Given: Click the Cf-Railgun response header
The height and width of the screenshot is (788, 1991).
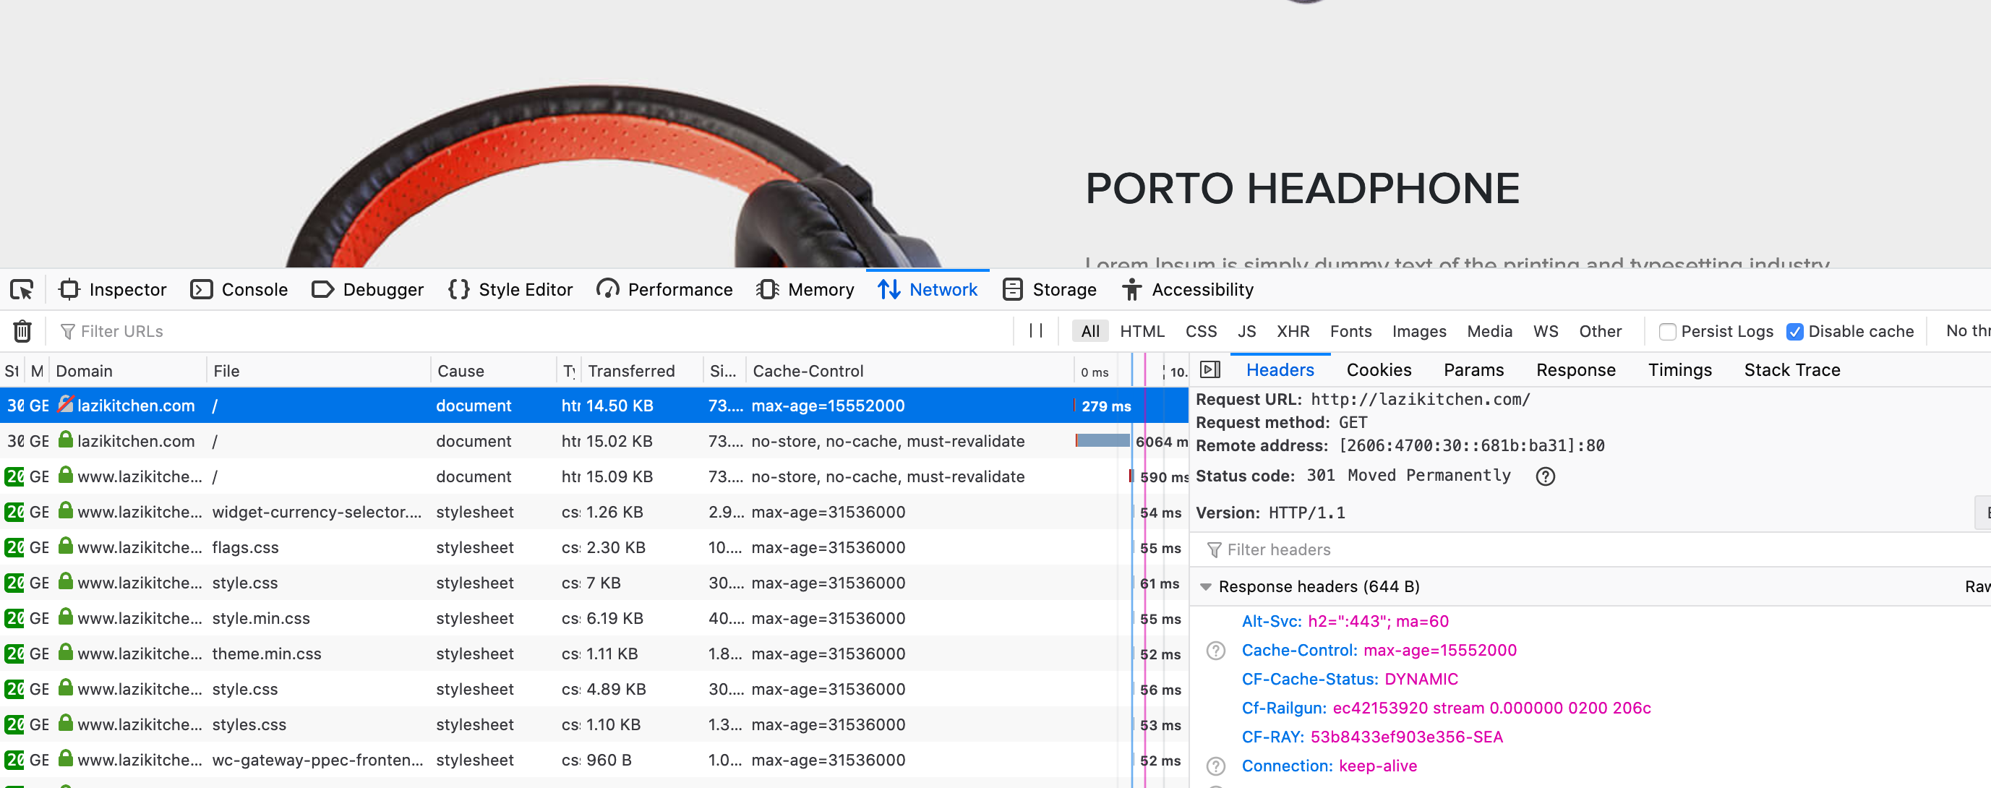Looking at the screenshot, I should (1445, 708).
